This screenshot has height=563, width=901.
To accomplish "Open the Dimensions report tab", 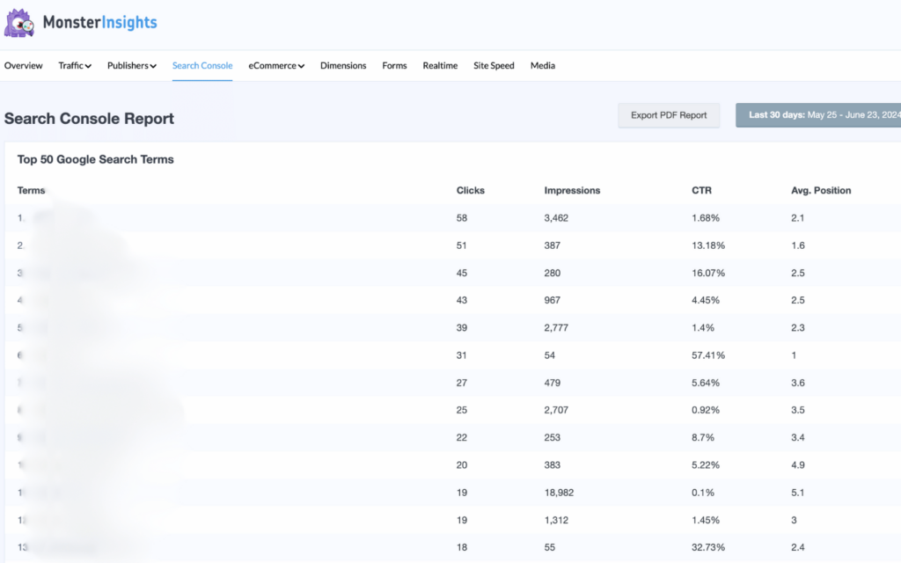I will pos(343,65).
